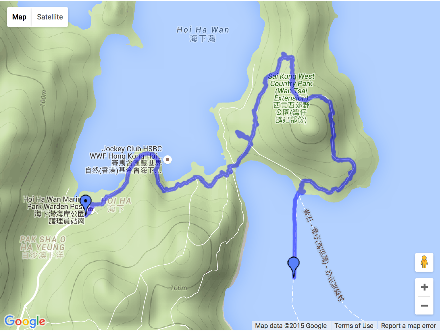Image resolution: width=441 pixels, height=331 pixels.
Task: Zoom out with the minus button
Action: point(424,306)
